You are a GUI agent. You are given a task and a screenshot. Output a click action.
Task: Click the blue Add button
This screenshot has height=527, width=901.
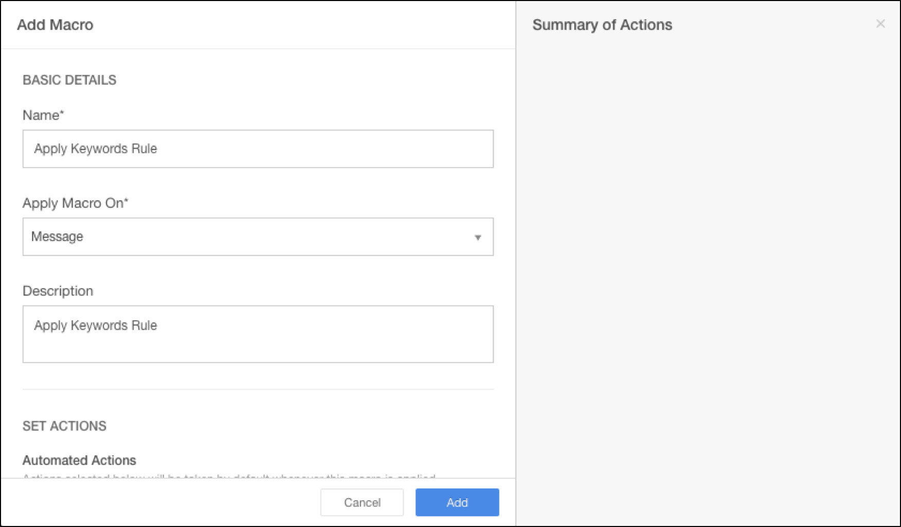(457, 502)
